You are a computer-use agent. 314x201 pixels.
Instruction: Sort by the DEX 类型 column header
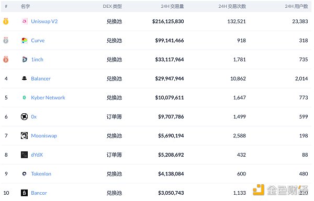tap(113, 6)
